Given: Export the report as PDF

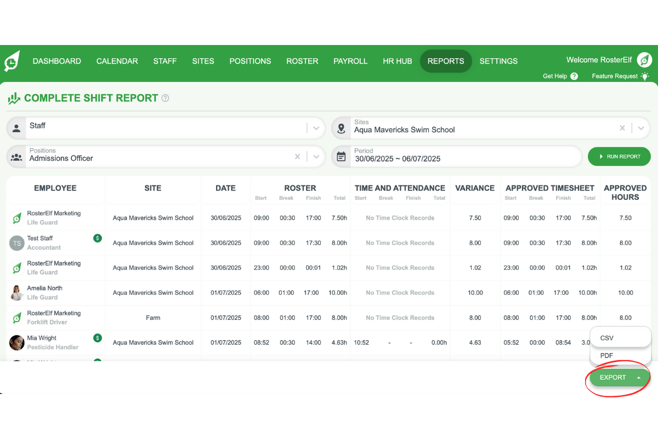Looking at the screenshot, I should 606,355.
